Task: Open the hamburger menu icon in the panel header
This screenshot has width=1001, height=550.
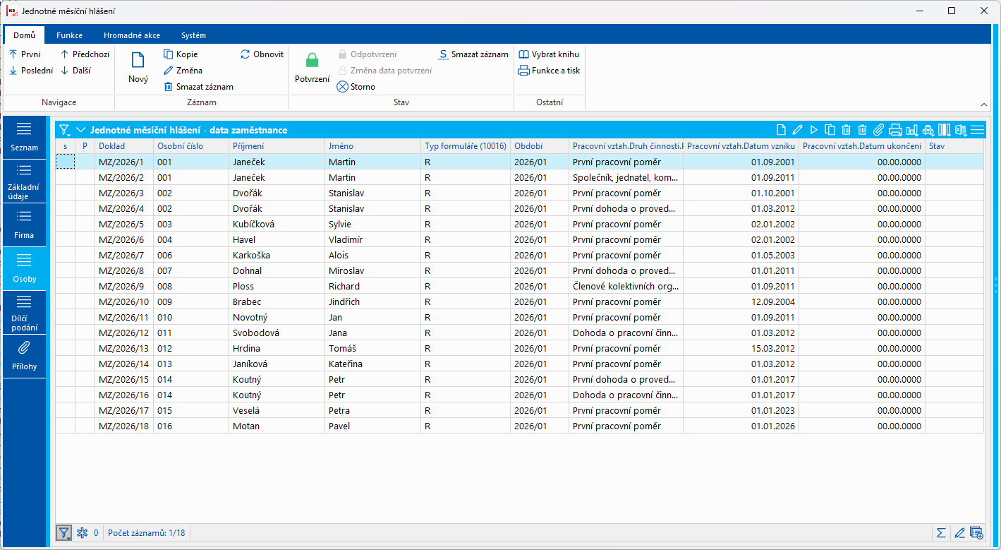Action: coord(977,130)
